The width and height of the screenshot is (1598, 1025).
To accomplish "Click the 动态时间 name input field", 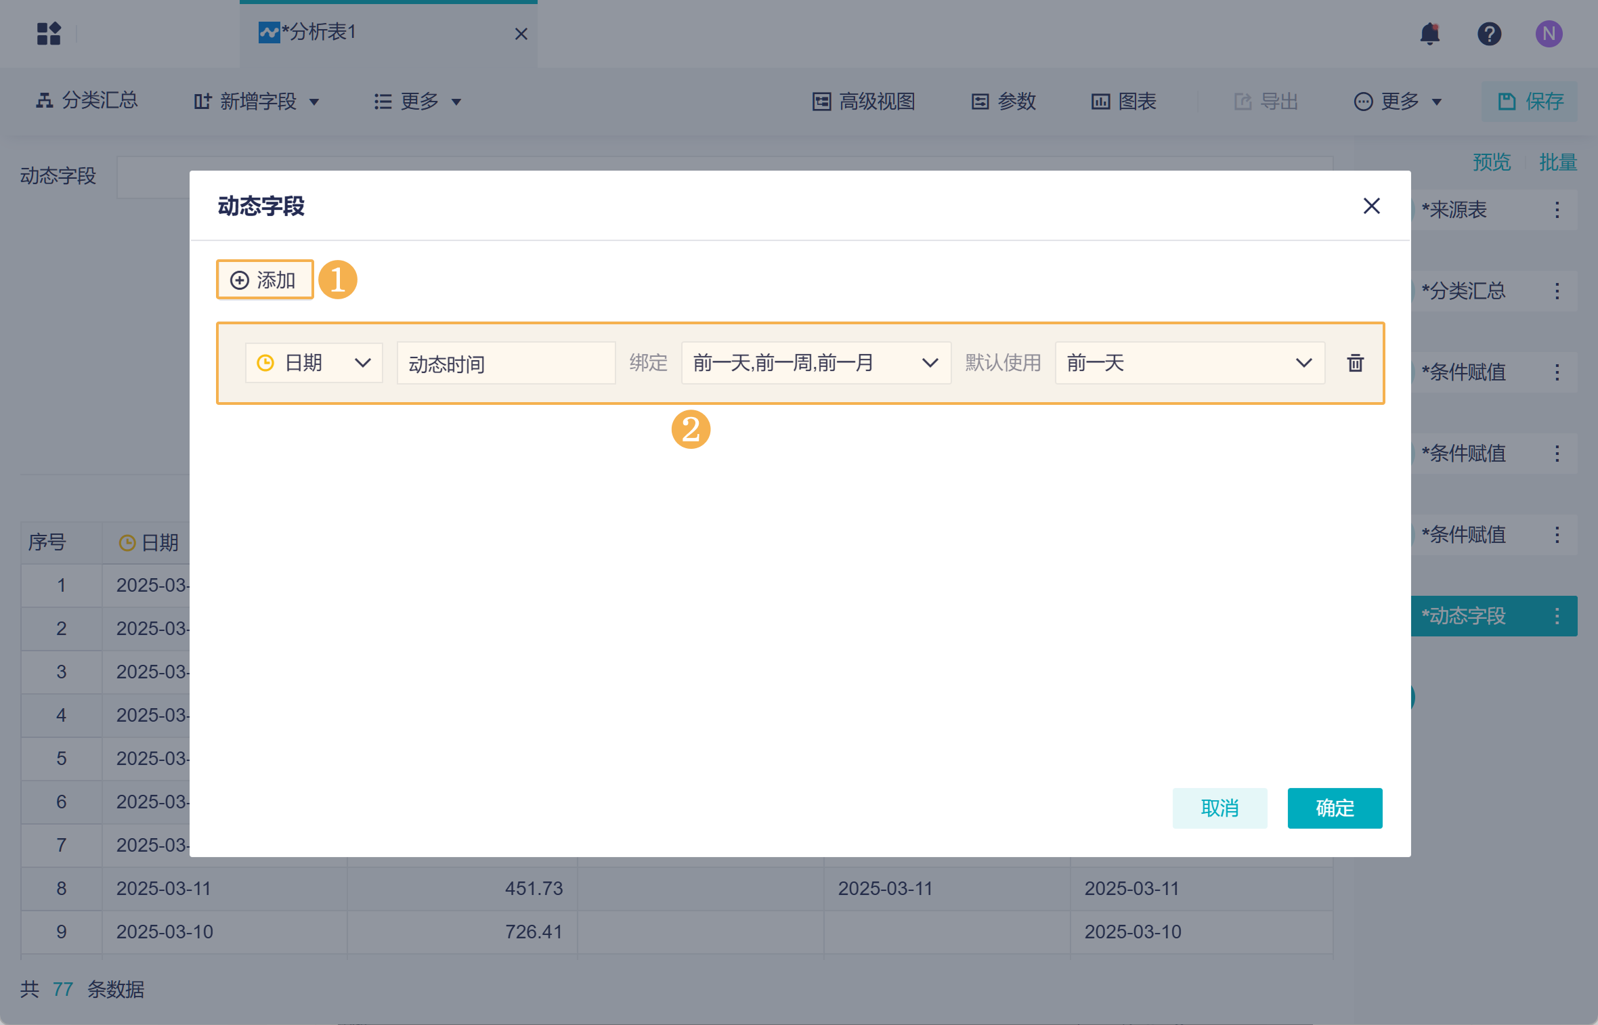I will coord(506,364).
